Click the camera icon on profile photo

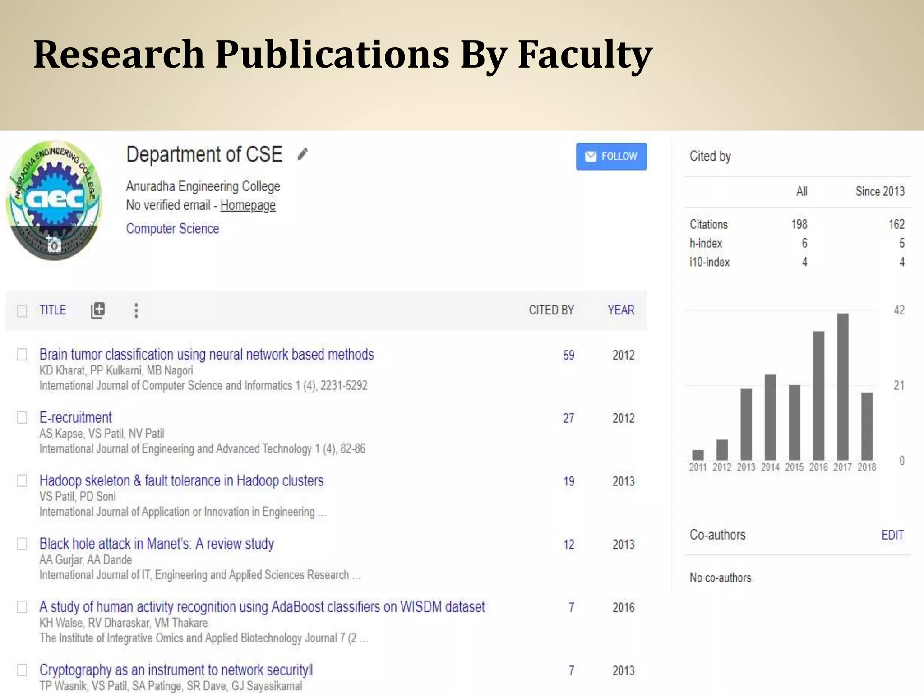[54, 245]
